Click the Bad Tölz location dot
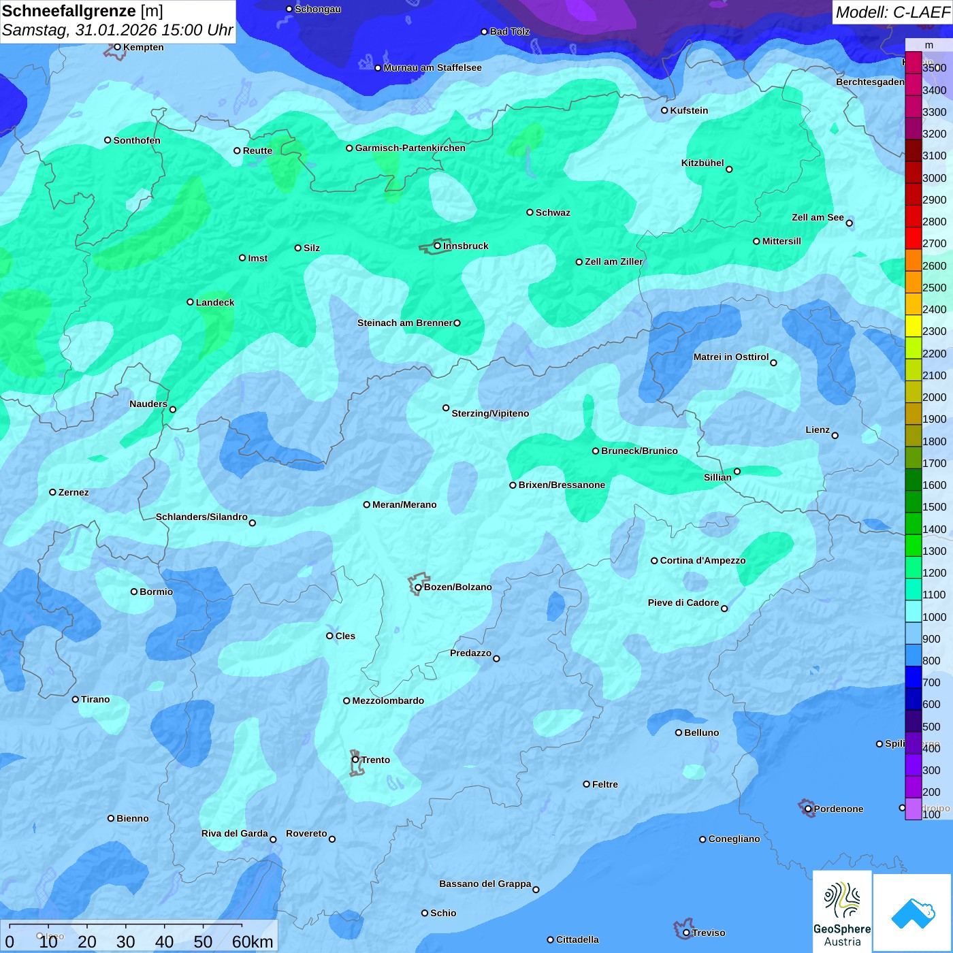 click(484, 31)
